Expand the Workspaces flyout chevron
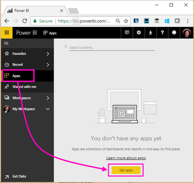Viewport: 194px width, 183px height. point(48,98)
